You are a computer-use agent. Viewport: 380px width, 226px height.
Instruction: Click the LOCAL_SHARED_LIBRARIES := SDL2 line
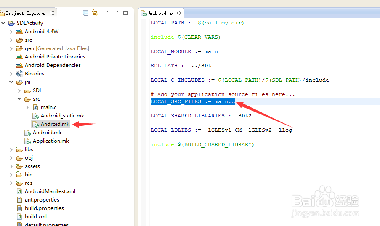click(x=201, y=116)
